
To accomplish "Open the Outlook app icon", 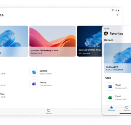I will click(34, 72).
